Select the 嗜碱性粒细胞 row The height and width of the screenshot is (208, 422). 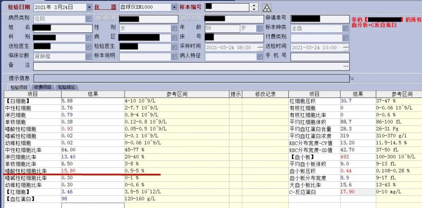point(146,136)
